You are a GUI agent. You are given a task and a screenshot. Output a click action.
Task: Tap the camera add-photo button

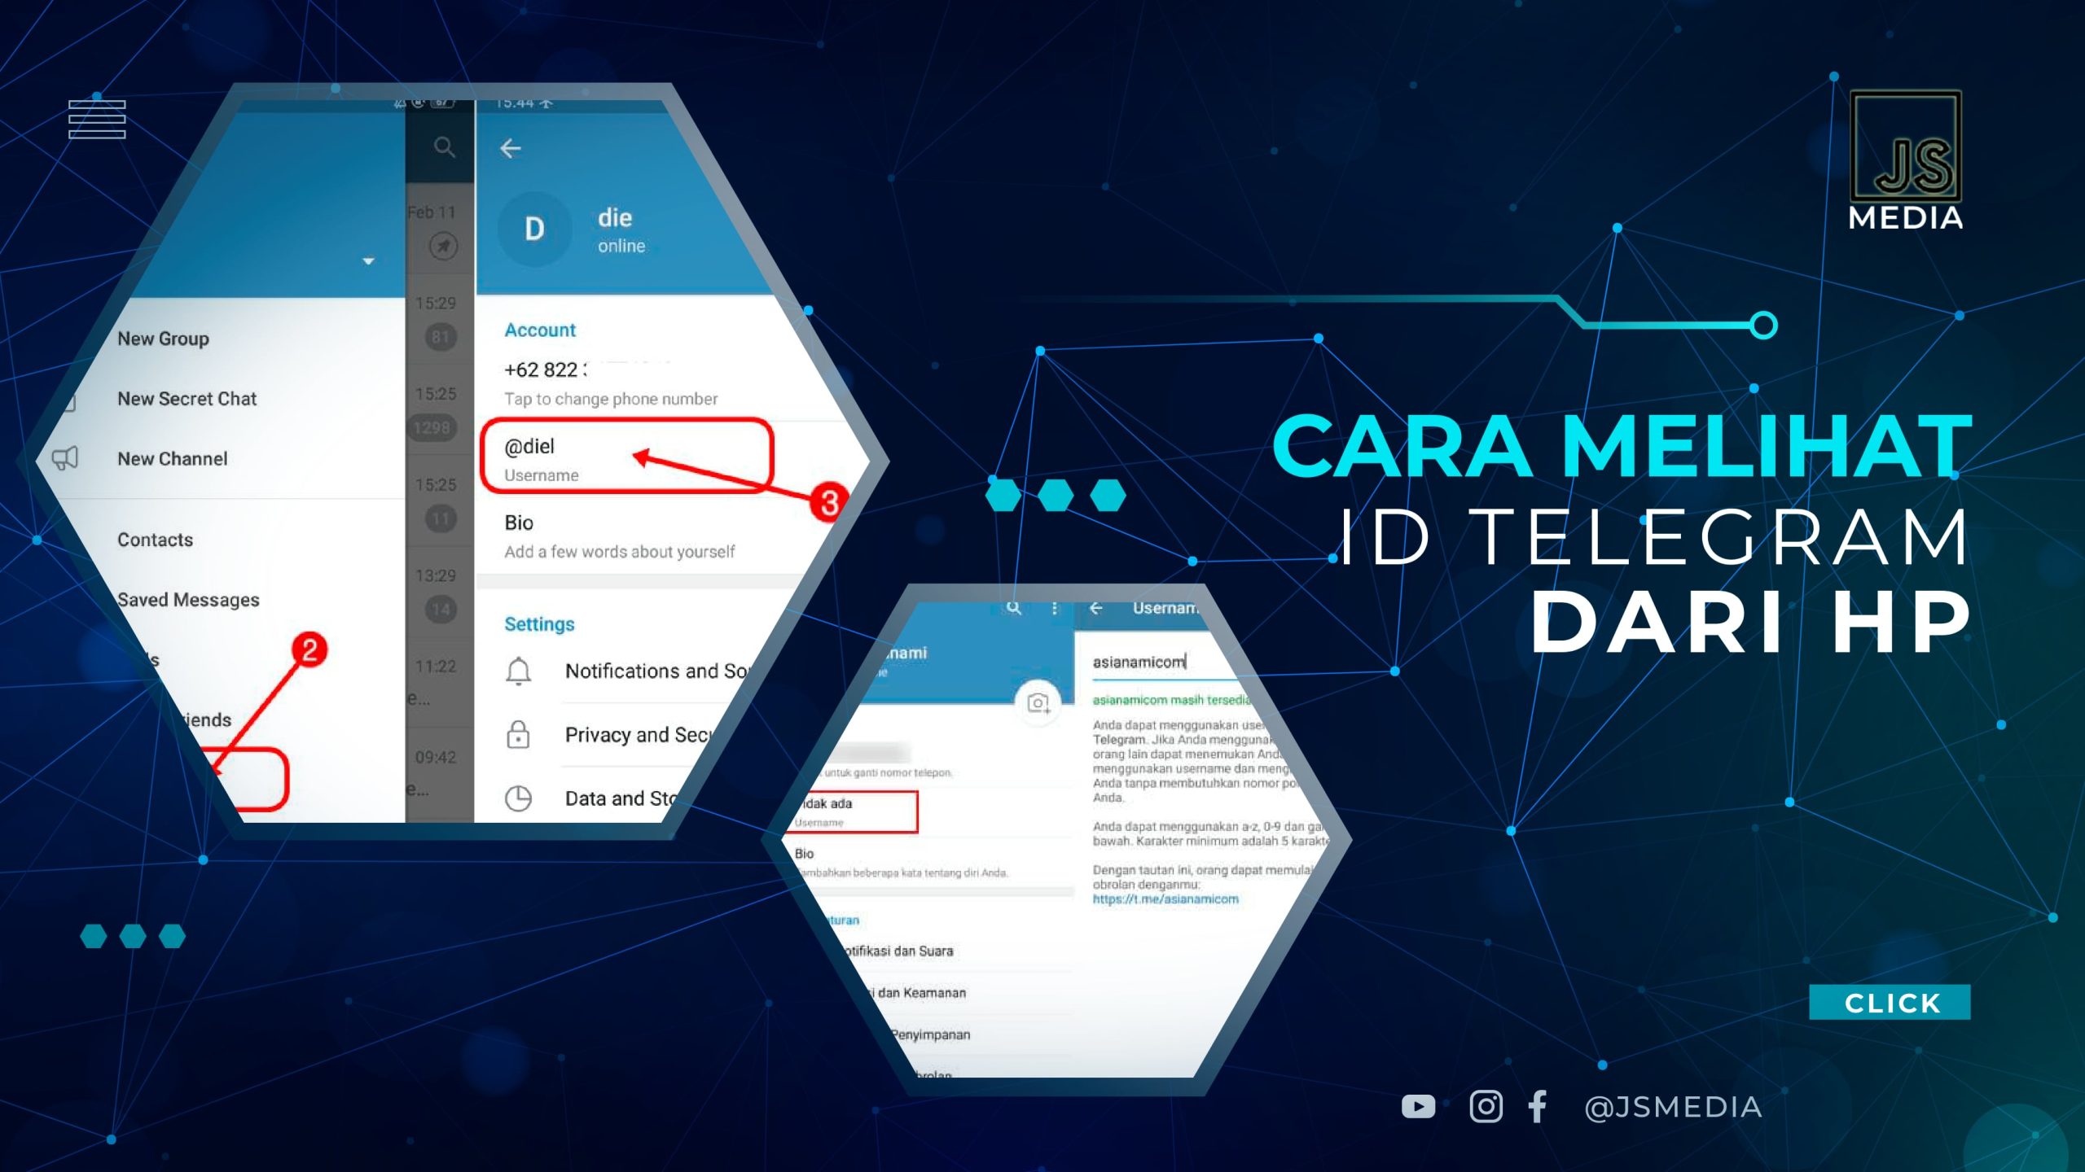[x=1038, y=702]
